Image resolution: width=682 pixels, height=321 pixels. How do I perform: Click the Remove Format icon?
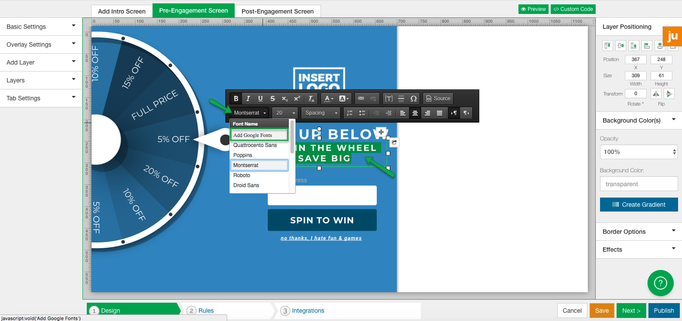tap(310, 99)
